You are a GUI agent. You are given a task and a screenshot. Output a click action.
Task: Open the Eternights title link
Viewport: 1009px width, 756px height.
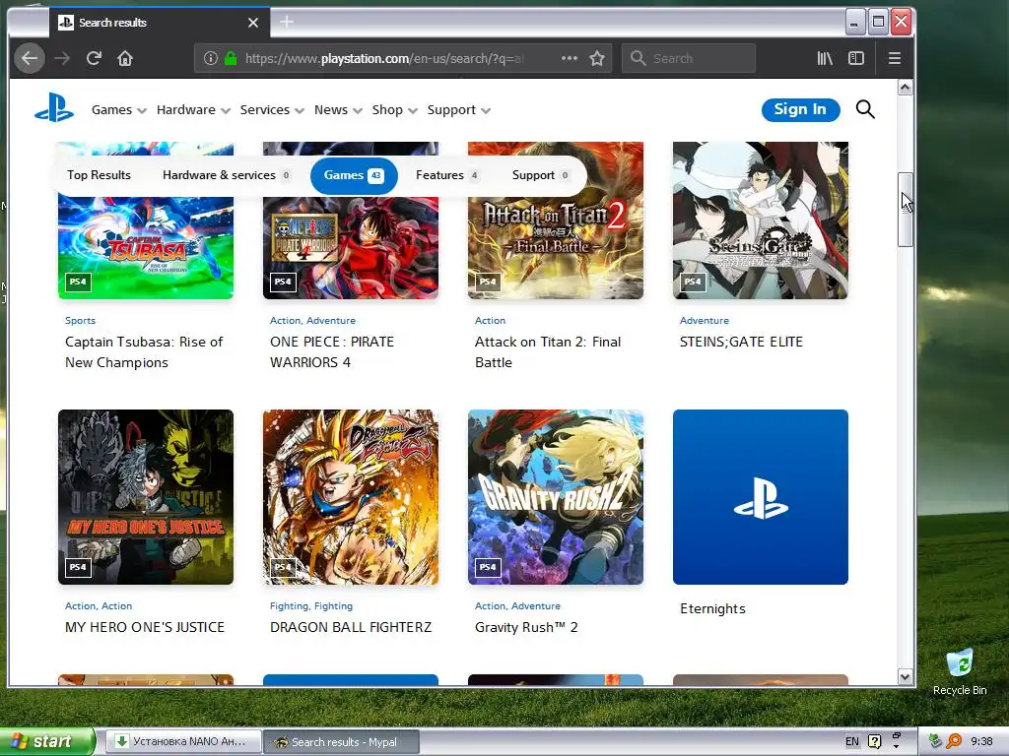713,608
